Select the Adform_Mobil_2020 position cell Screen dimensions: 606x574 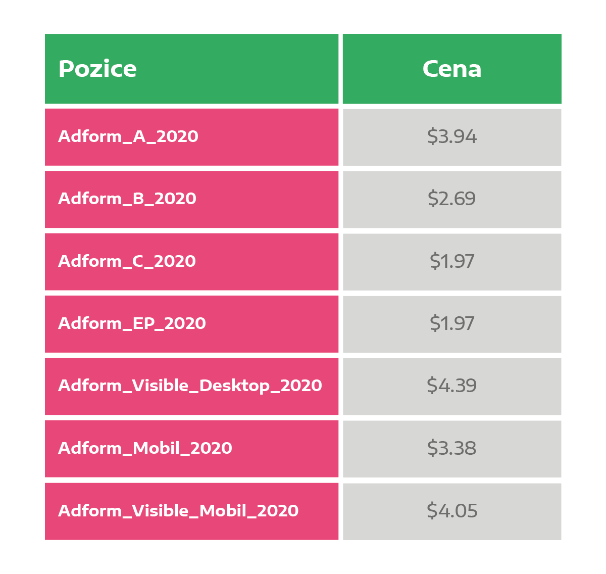point(191,449)
